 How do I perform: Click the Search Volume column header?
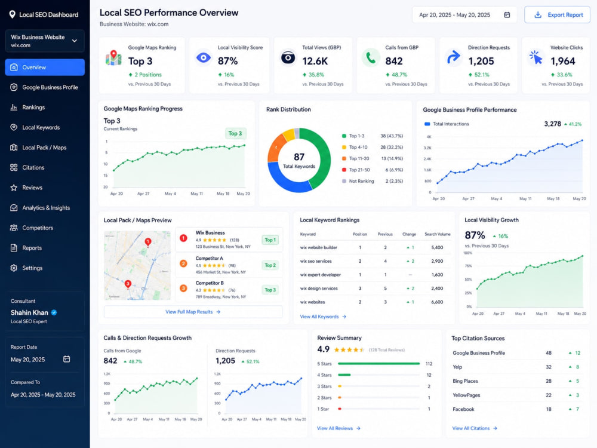(438, 234)
